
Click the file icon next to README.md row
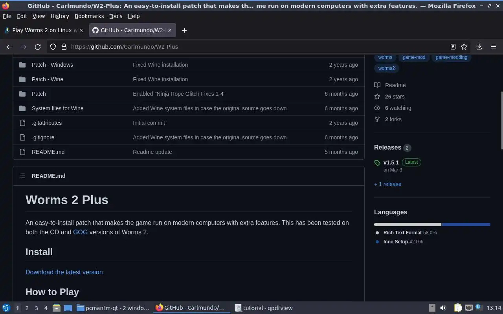22,152
